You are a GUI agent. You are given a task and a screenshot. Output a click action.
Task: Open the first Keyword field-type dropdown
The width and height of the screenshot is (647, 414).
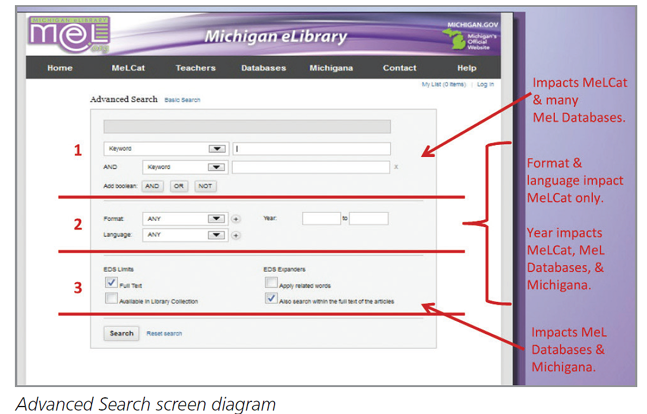[x=166, y=149]
